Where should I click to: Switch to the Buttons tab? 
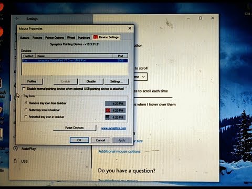(25, 38)
